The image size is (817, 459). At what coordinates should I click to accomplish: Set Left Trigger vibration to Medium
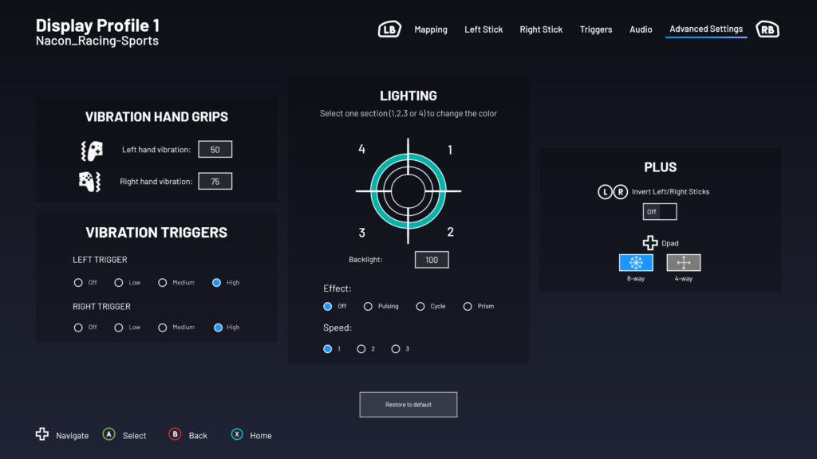(x=163, y=283)
